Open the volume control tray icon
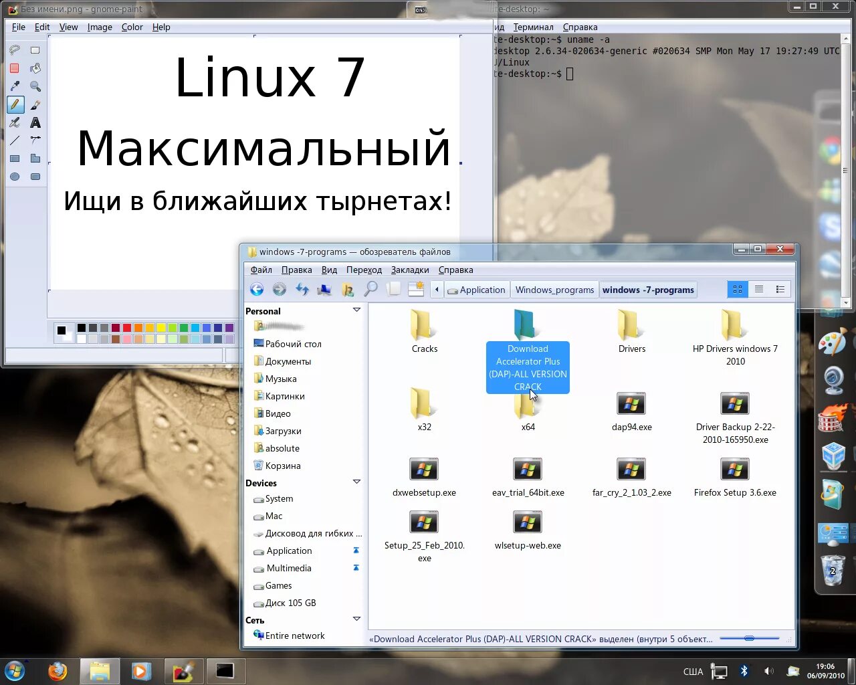 [768, 671]
